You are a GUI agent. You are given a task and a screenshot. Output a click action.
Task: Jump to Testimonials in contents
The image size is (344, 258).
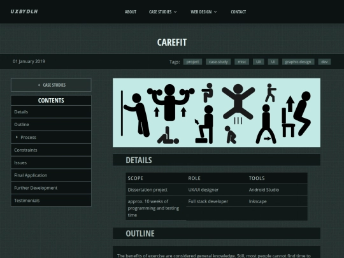point(51,201)
